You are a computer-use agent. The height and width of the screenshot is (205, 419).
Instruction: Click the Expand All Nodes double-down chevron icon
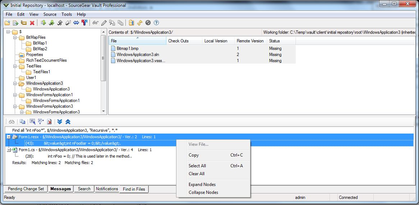(60, 122)
